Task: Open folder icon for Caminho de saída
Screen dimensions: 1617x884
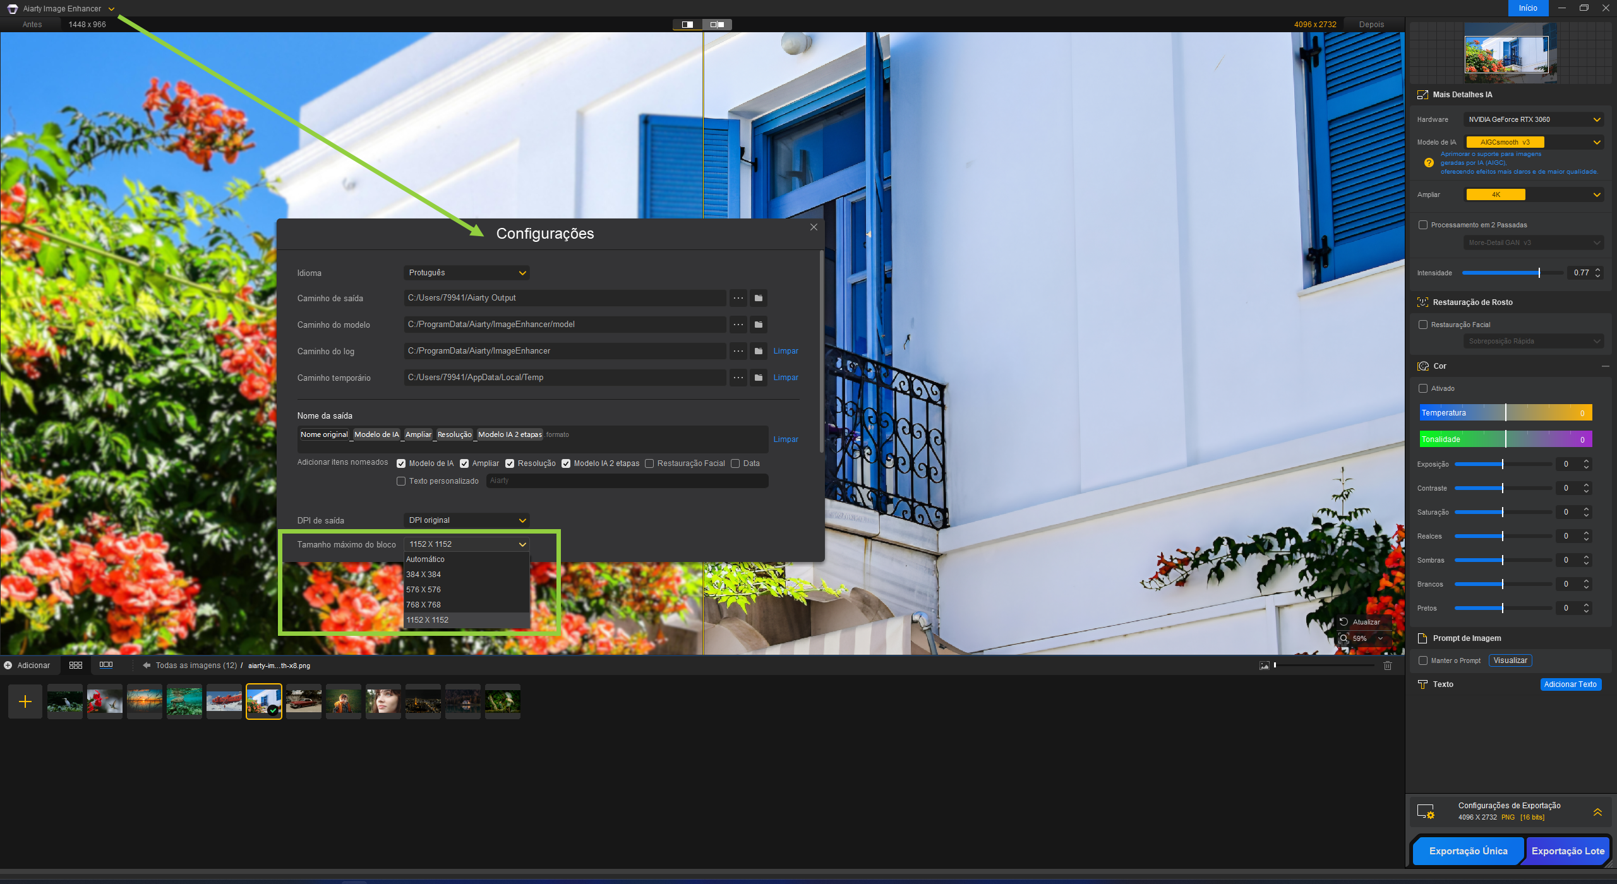Action: point(759,298)
